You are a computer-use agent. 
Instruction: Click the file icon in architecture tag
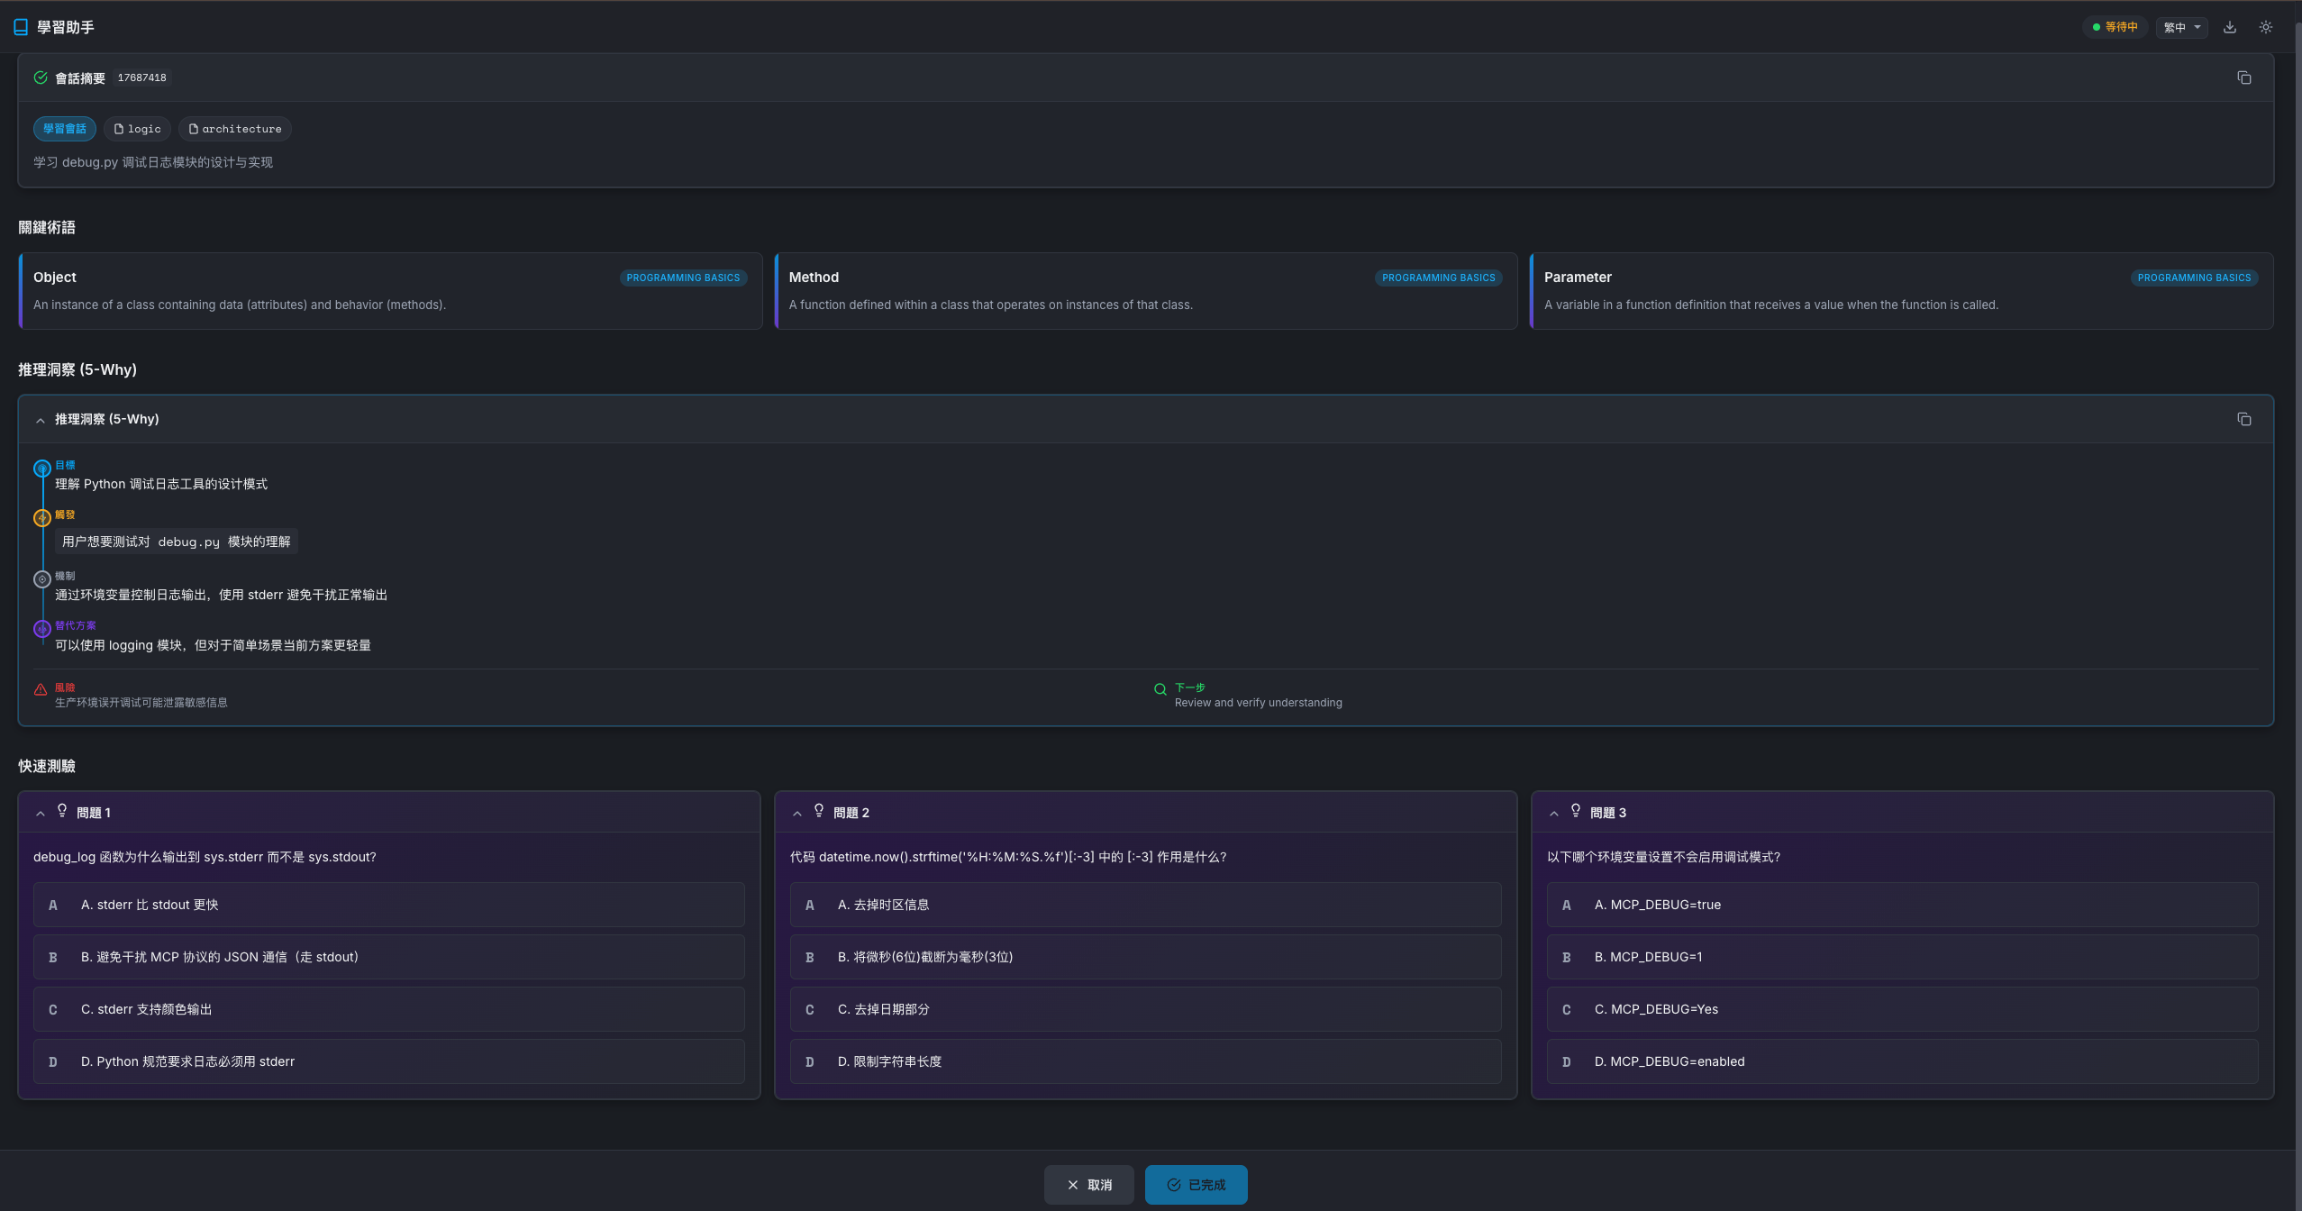pyautogui.click(x=194, y=129)
